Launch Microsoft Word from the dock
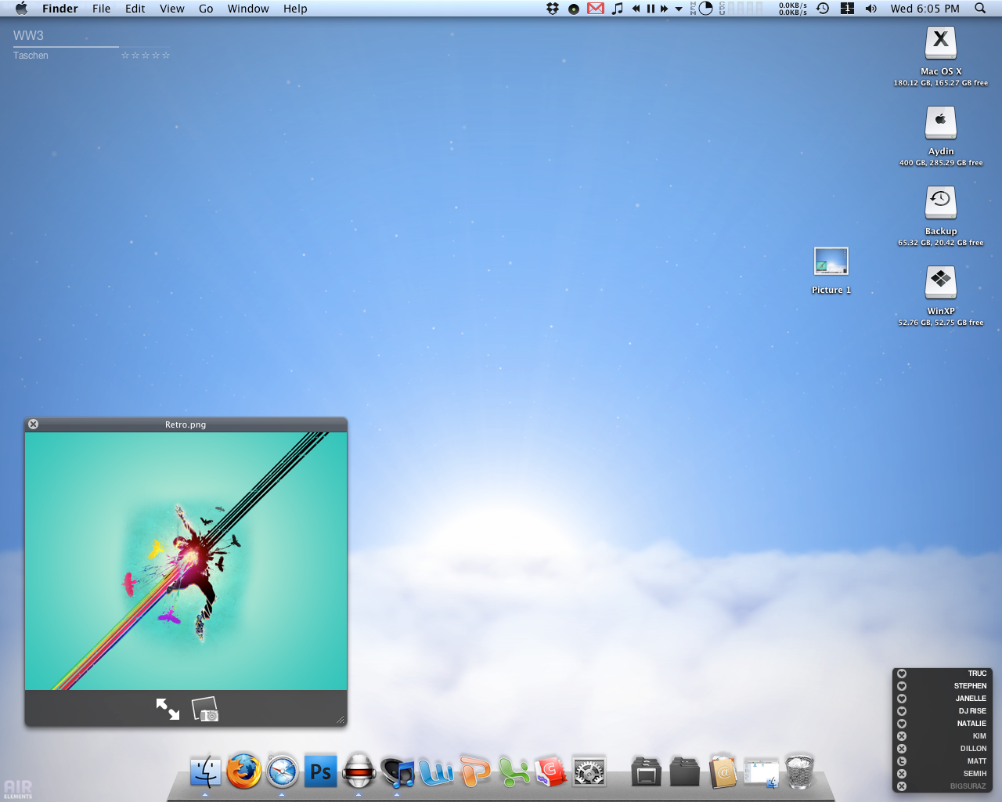 (436, 771)
